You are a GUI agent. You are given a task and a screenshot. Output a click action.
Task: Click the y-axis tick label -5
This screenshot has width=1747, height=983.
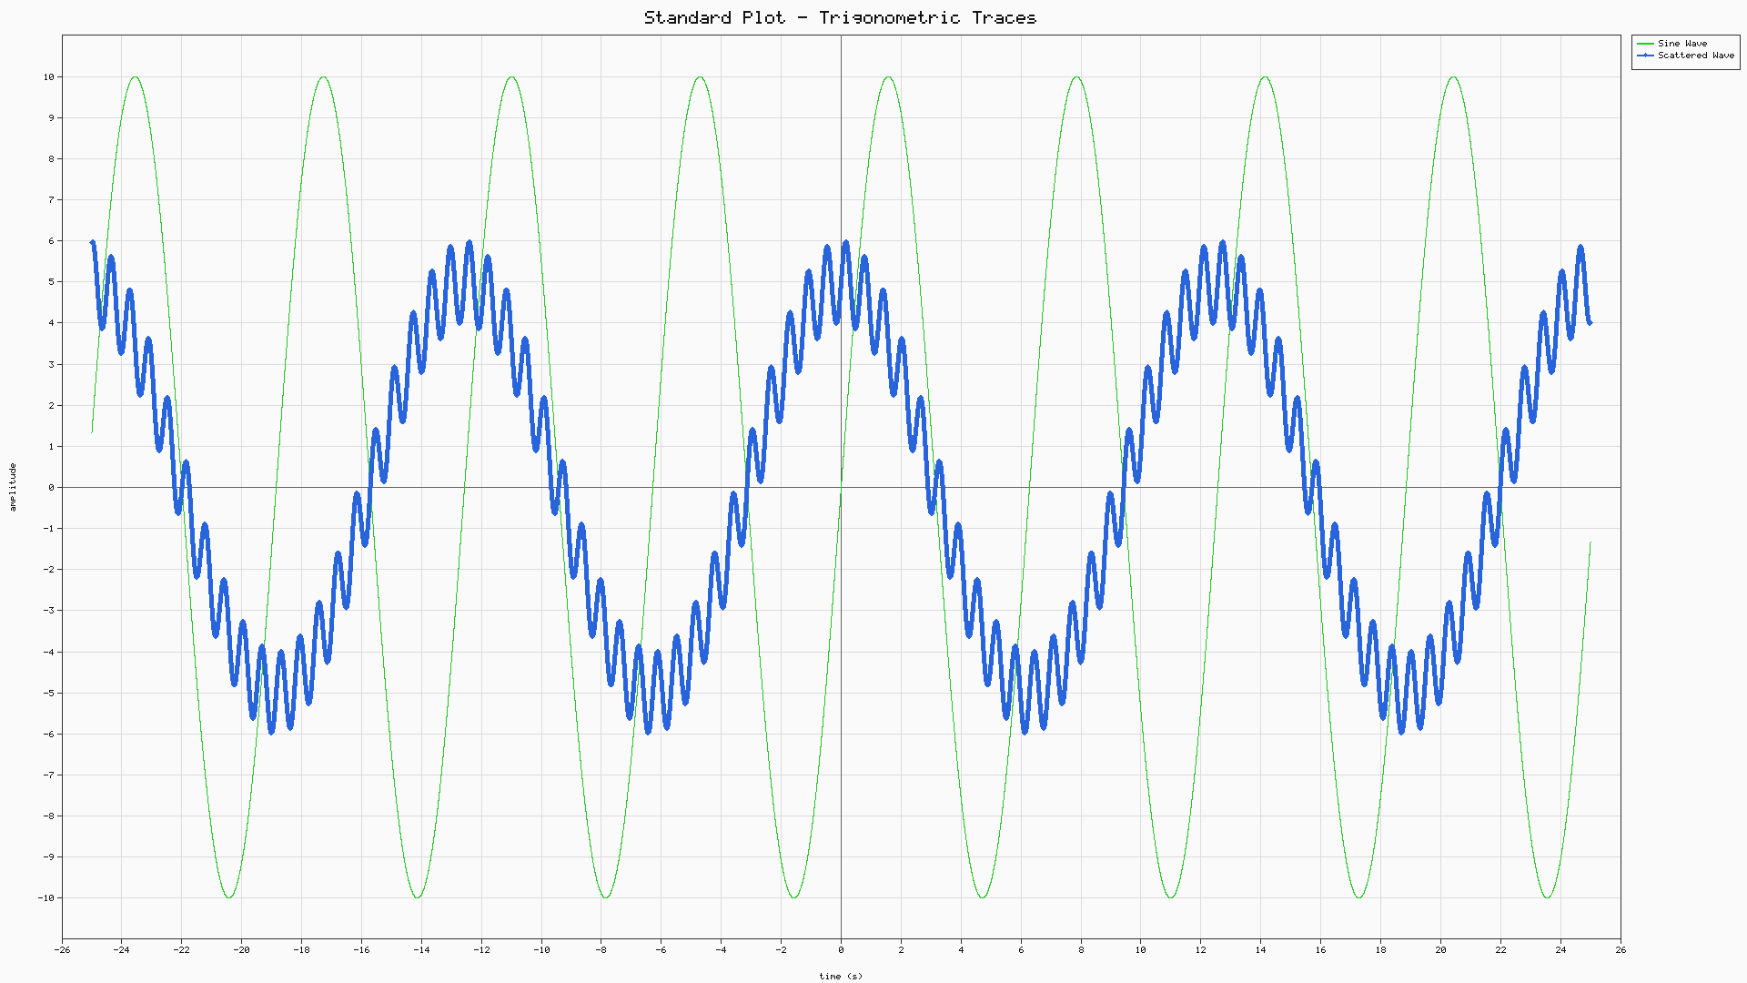click(48, 693)
